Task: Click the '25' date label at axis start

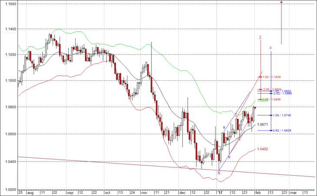Action: [20, 193]
